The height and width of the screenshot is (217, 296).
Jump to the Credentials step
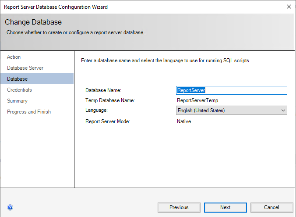[x=19, y=90]
